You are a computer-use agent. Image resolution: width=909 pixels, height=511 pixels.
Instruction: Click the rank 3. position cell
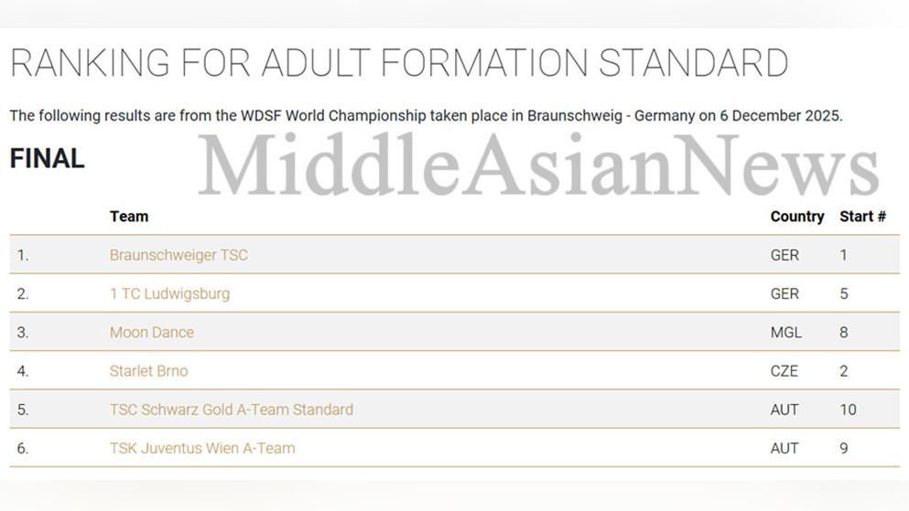[23, 333]
